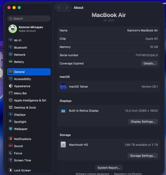Click the Search field
Screen dimensions: 166x175
(29, 19)
